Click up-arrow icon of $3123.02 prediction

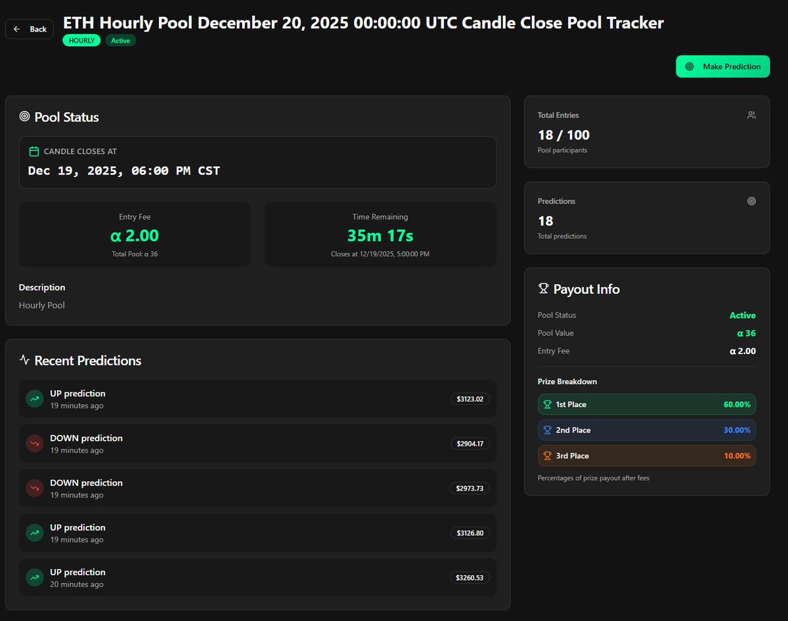point(34,399)
